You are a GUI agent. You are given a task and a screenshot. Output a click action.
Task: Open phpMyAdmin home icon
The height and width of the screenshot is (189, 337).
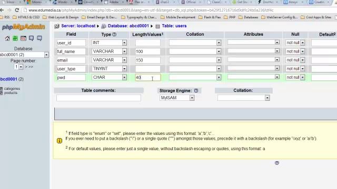pos(7,38)
